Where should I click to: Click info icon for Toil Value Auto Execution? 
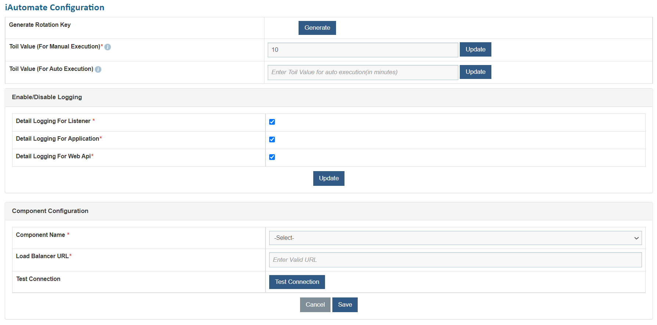pos(98,69)
